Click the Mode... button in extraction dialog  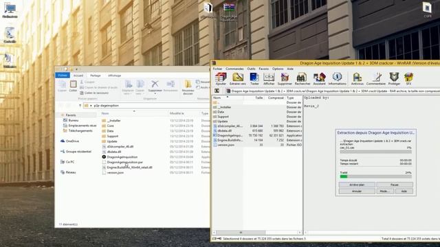coord(384,191)
